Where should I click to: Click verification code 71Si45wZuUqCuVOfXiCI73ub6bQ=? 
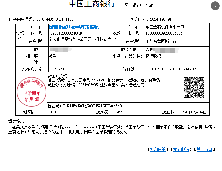coord(94,106)
